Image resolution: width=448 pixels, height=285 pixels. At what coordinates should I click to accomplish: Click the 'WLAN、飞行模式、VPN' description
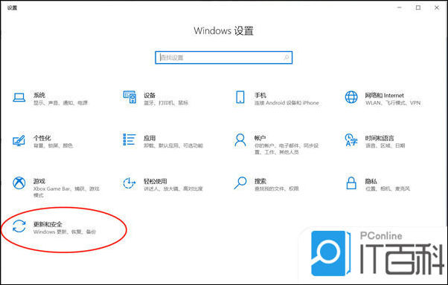click(393, 103)
